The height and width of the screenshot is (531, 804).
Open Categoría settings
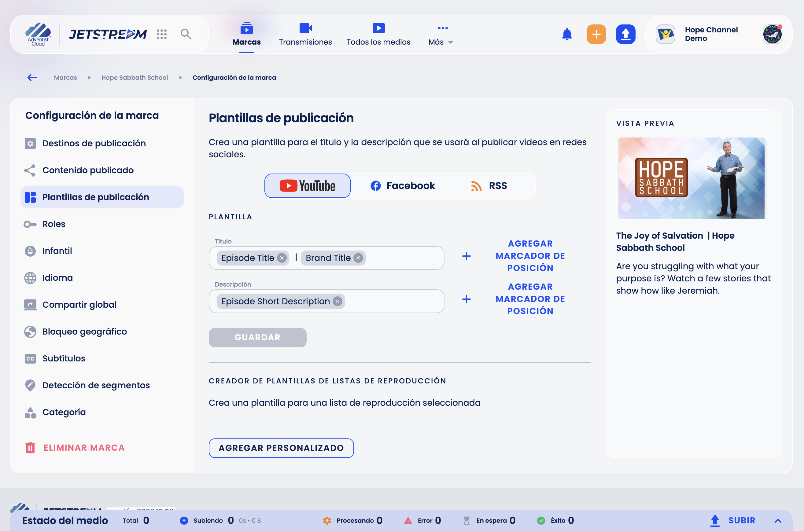(x=102, y=412)
